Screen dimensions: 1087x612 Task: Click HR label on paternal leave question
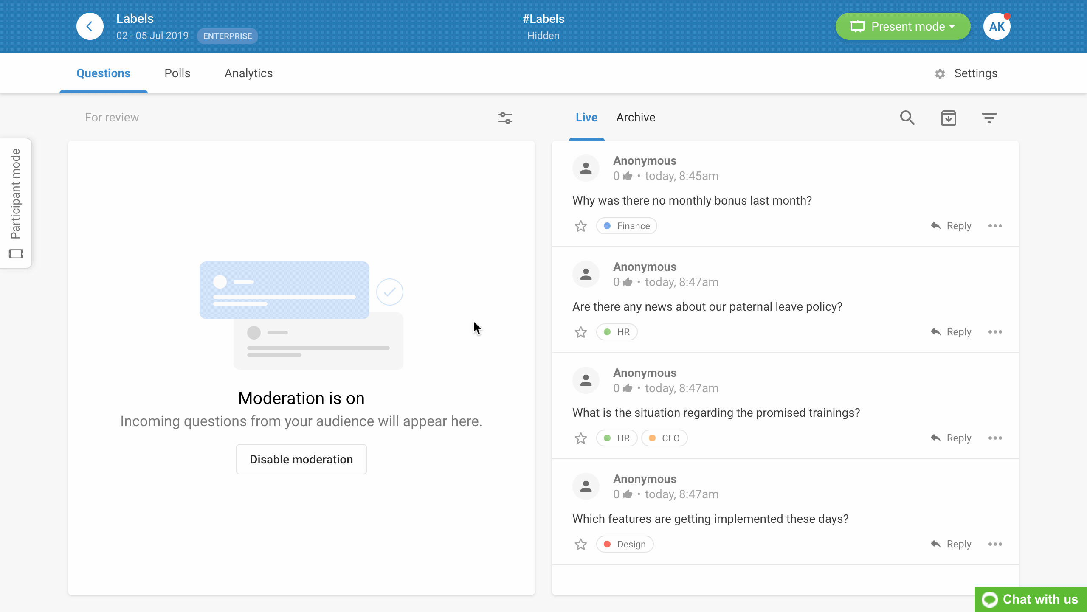(x=617, y=332)
